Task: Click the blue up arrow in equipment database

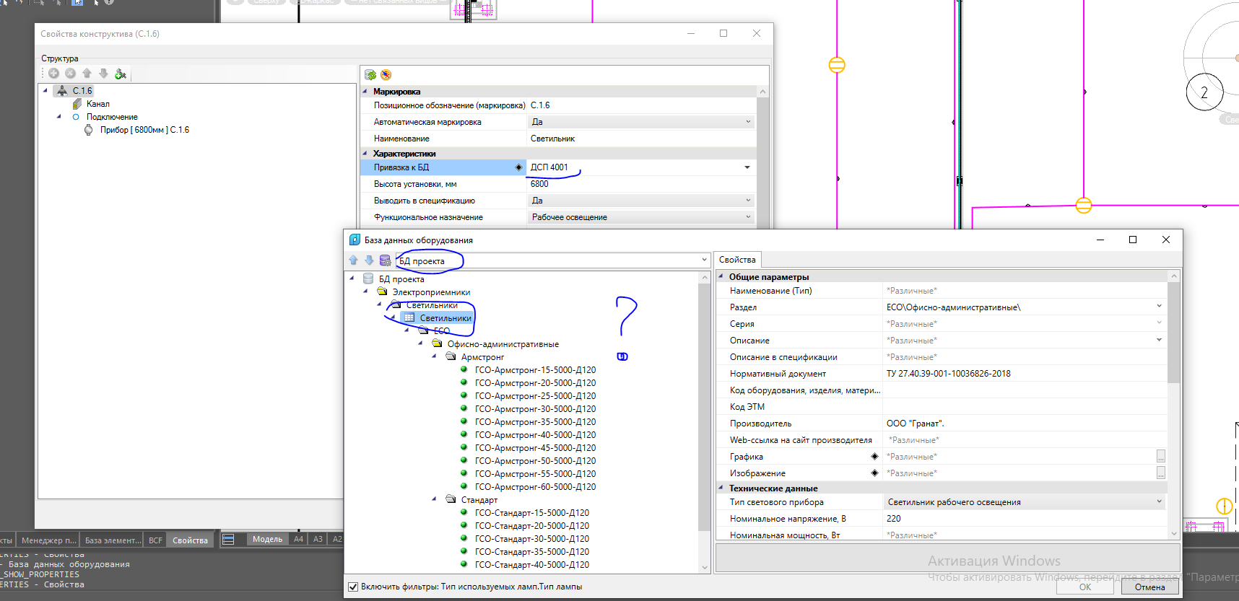Action: point(353,260)
